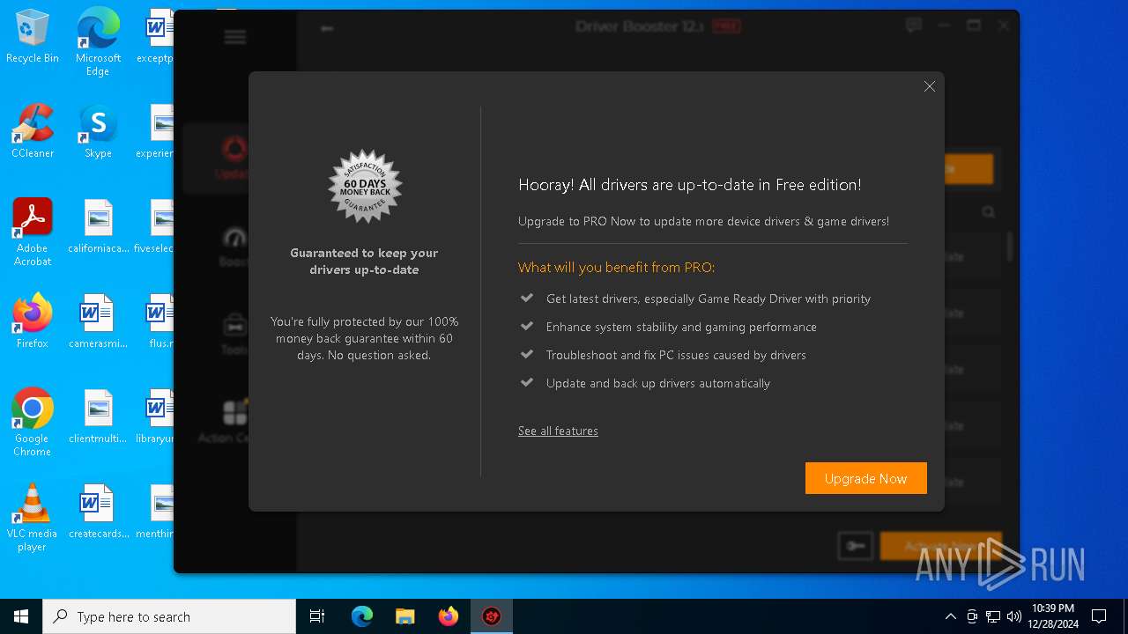Image resolution: width=1128 pixels, height=634 pixels.
Task: Open Recycle Bin desktop icon
Action: tap(33, 38)
